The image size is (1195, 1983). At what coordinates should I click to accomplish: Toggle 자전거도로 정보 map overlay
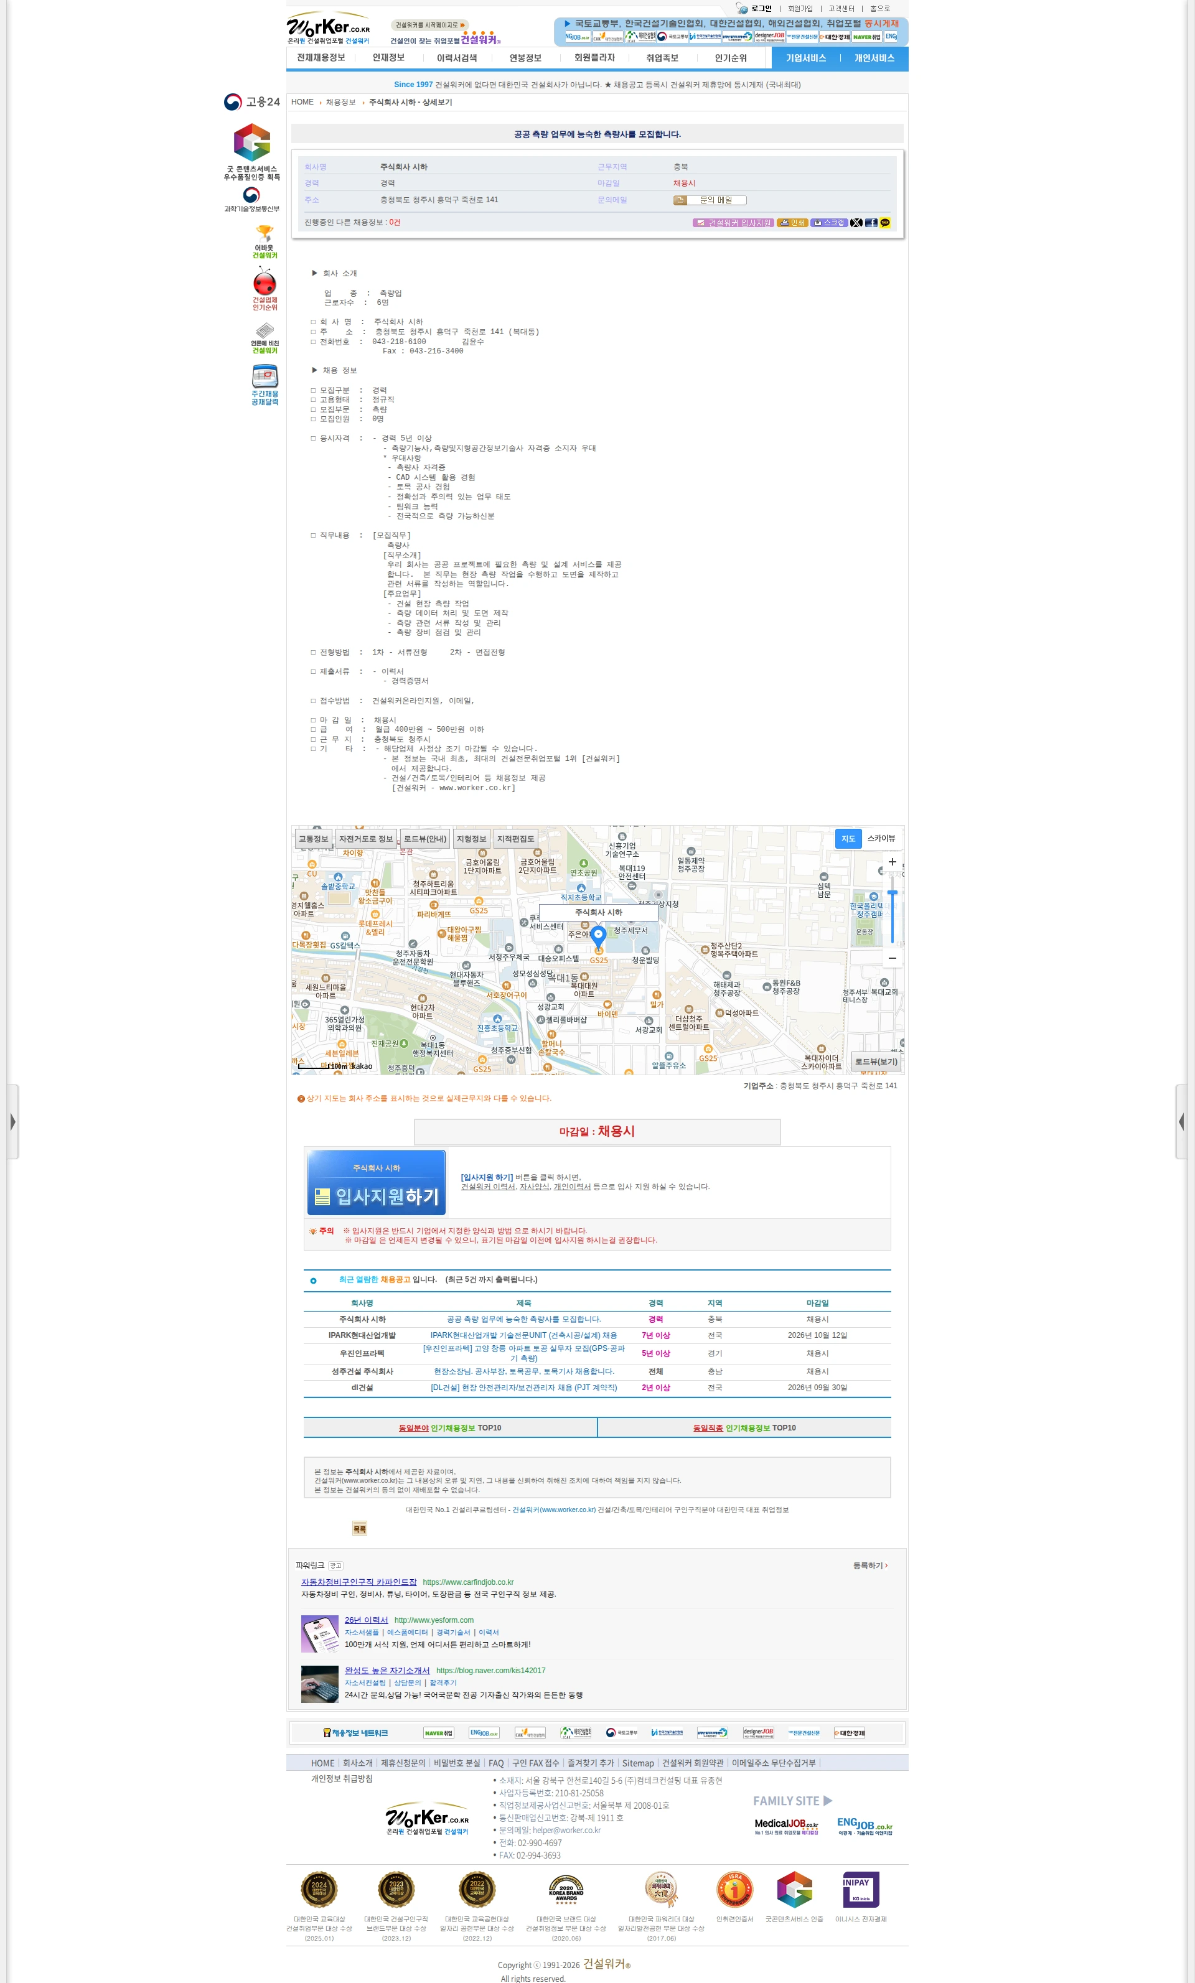point(365,839)
